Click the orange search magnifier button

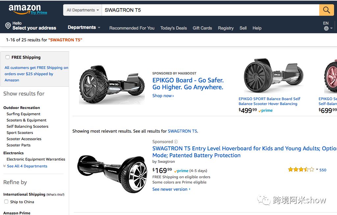pyautogui.click(x=326, y=10)
